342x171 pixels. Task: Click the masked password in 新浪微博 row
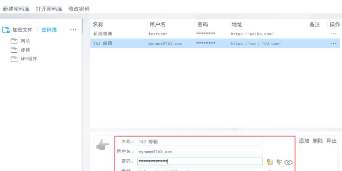206,34
